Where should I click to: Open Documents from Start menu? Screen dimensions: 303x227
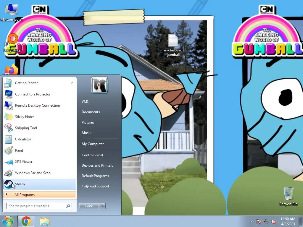91,112
